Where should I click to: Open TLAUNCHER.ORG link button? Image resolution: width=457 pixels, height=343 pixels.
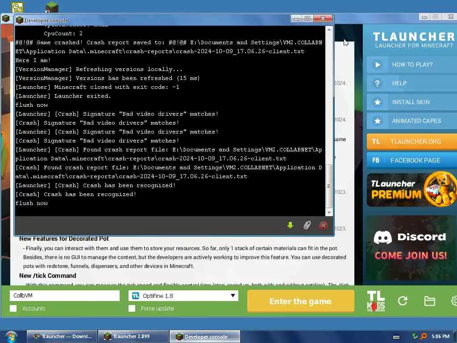pos(412,142)
